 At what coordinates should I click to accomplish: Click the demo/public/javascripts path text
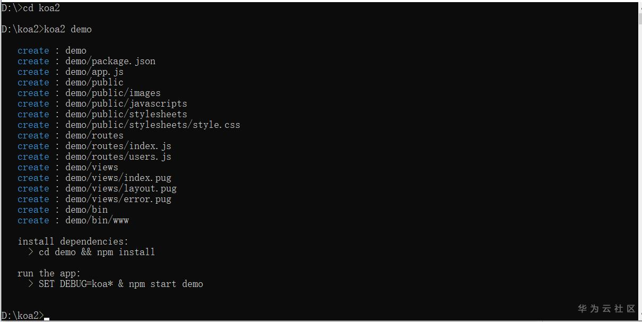(x=126, y=103)
